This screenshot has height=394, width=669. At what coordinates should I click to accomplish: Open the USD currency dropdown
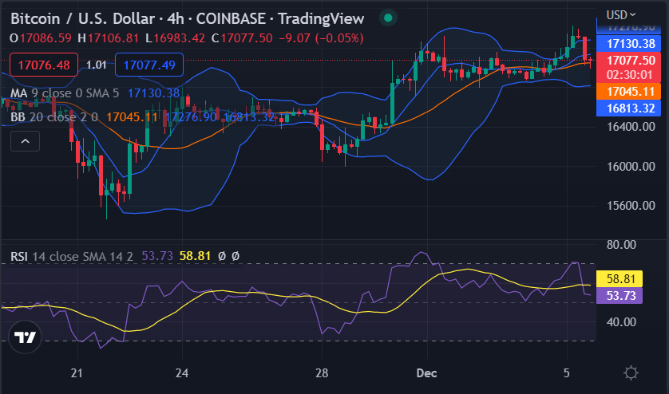coord(621,15)
